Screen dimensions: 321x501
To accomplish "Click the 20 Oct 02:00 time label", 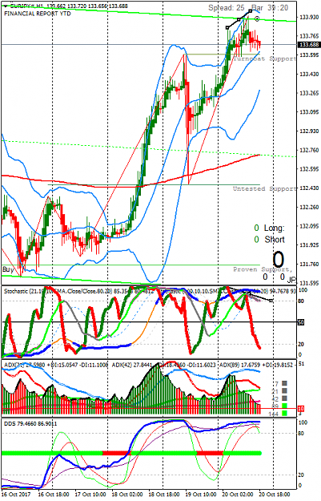I will [238, 495].
